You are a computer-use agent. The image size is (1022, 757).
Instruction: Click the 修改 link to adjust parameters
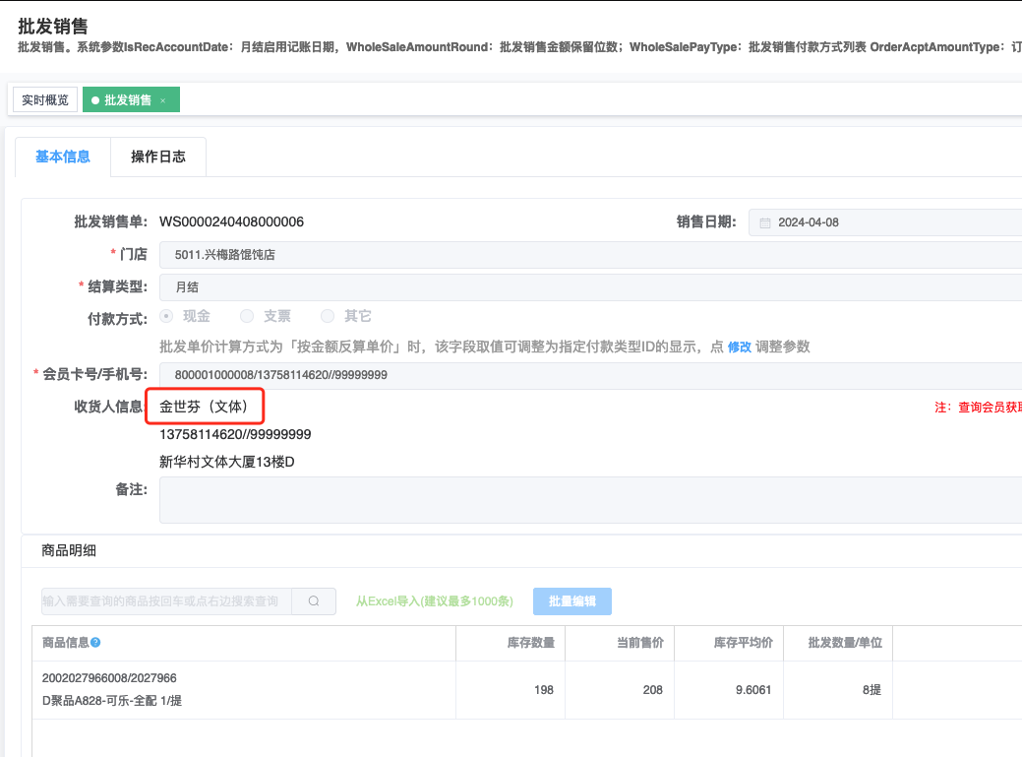[739, 347]
